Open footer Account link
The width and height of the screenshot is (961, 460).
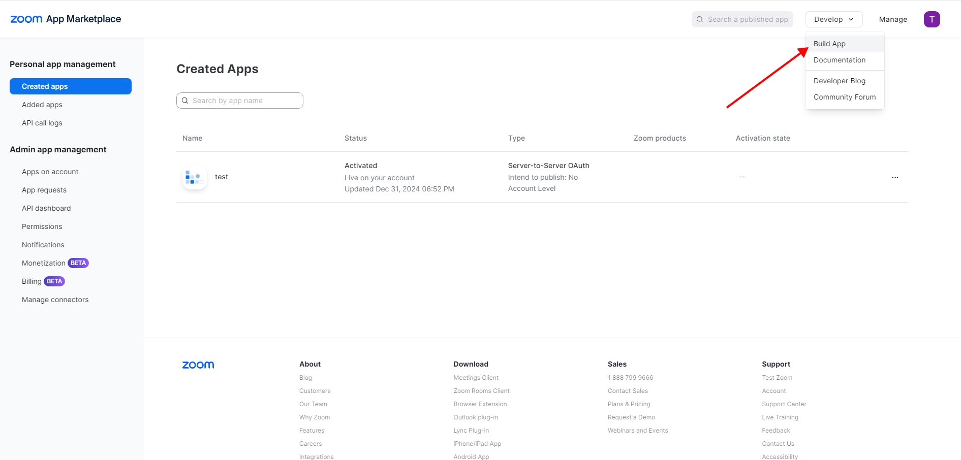(774, 391)
